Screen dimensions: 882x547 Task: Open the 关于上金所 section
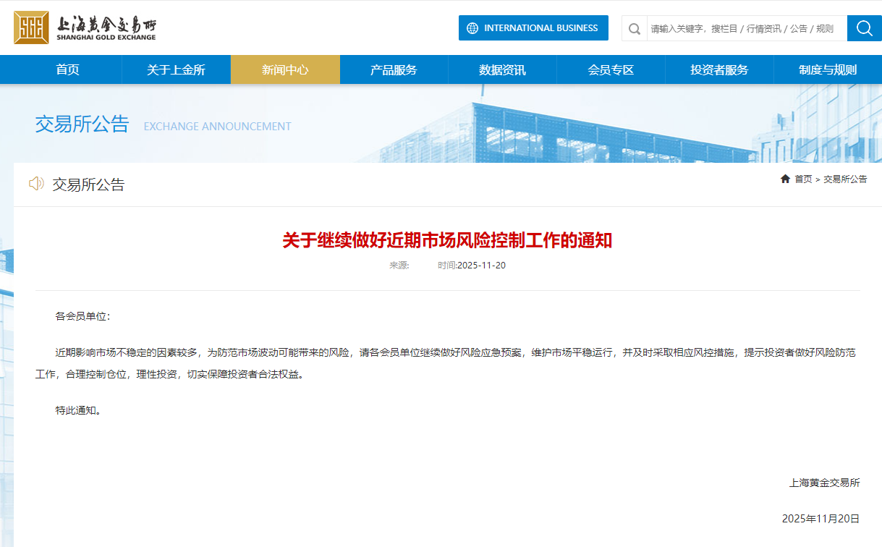coord(177,69)
